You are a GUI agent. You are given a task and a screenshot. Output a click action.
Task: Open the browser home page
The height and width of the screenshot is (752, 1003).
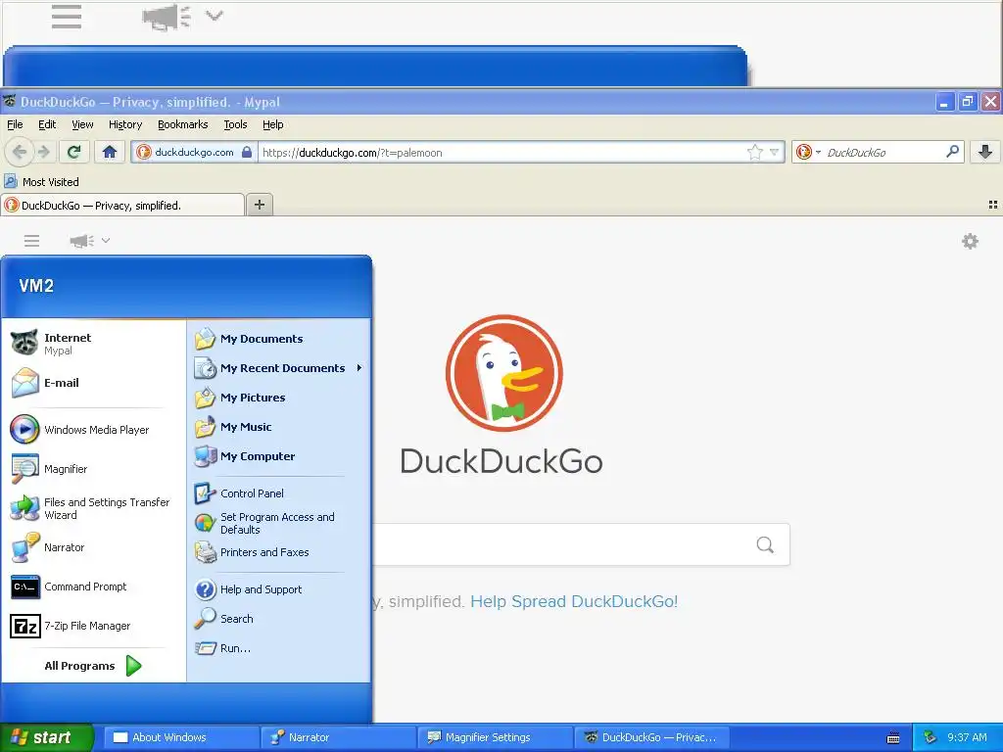click(x=110, y=152)
